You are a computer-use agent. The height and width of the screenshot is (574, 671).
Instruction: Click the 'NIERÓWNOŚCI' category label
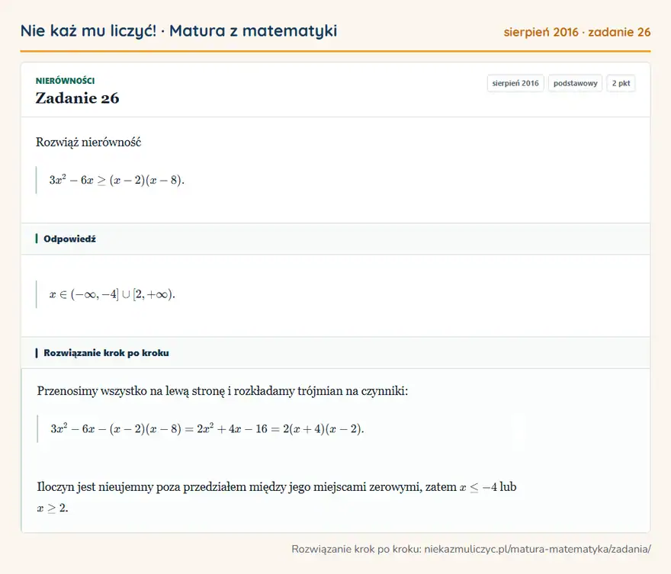point(65,81)
